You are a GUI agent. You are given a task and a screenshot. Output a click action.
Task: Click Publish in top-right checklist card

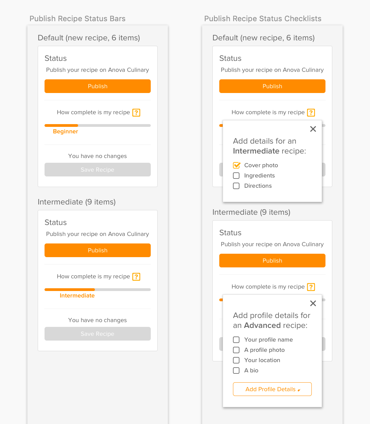point(272,86)
